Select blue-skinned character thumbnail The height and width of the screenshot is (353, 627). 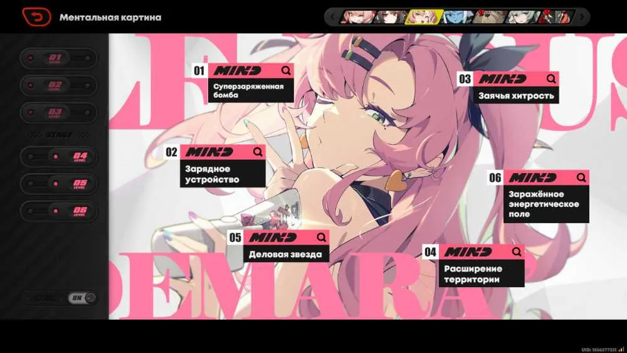[458, 17]
